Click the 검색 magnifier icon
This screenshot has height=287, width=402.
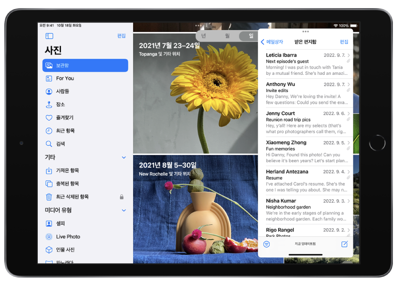pos(49,144)
